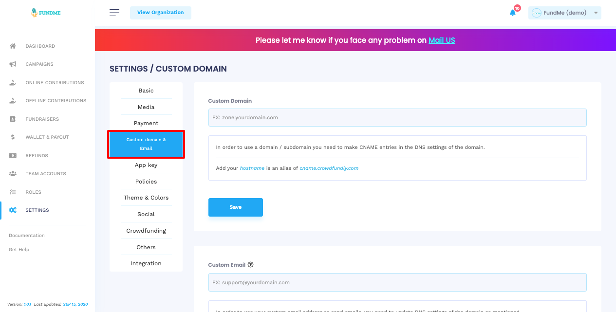The width and height of the screenshot is (616, 312).
Task: Click the Settings gears icon
Action: [x=13, y=210]
